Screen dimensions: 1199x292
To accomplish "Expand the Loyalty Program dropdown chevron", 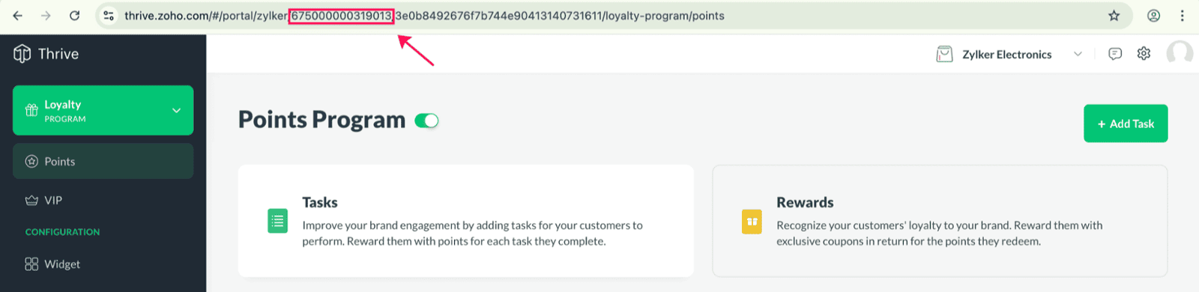I will tap(176, 111).
